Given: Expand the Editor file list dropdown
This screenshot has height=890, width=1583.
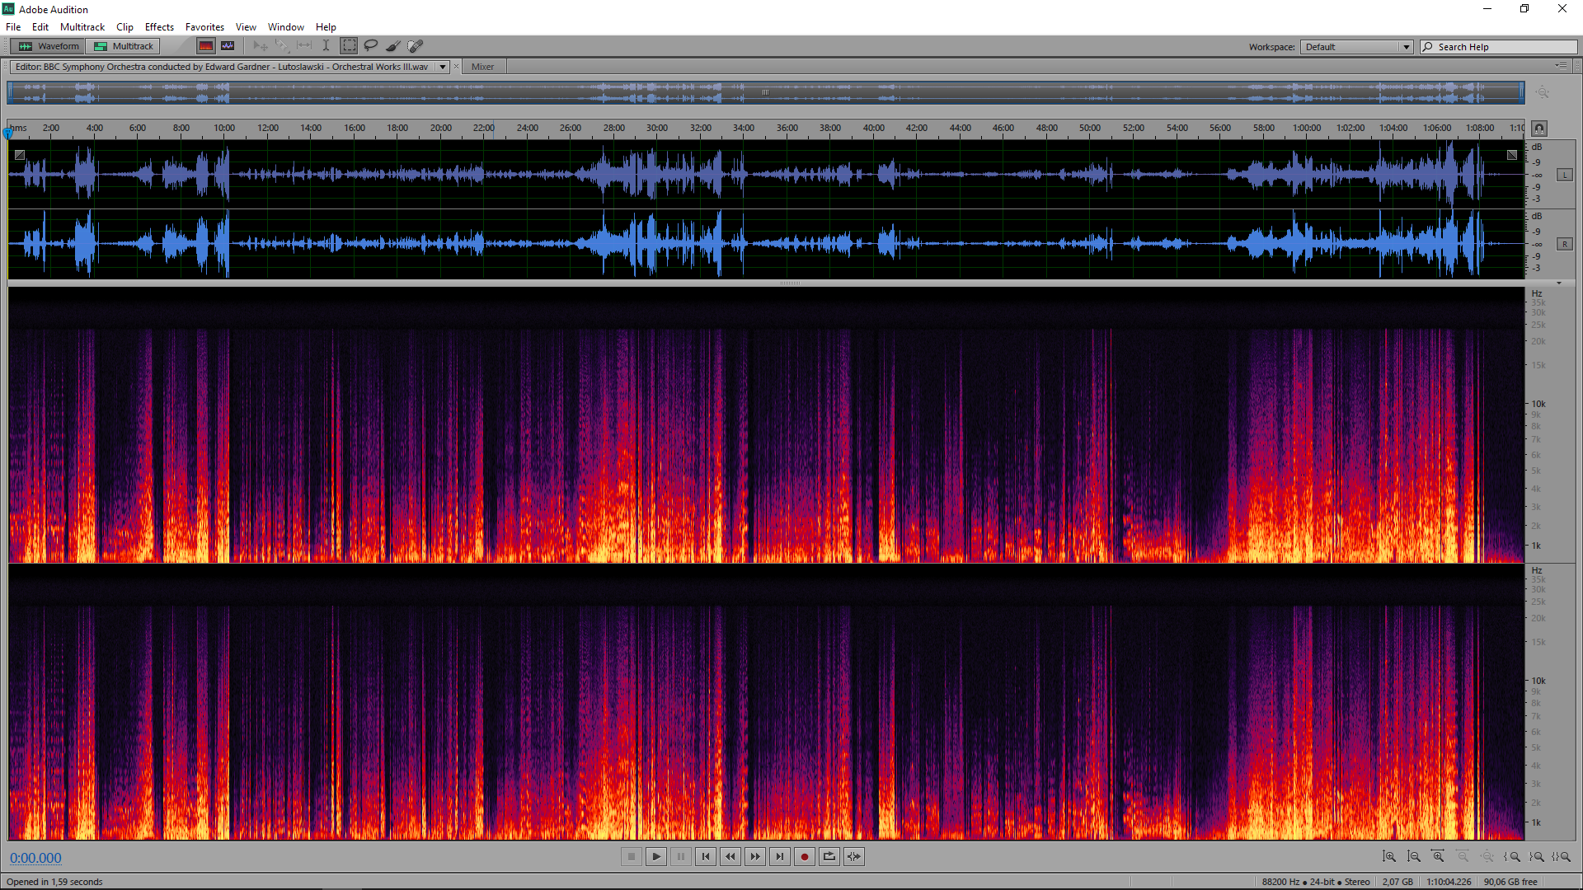Looking at the screenshot, I should coord(443,67).
